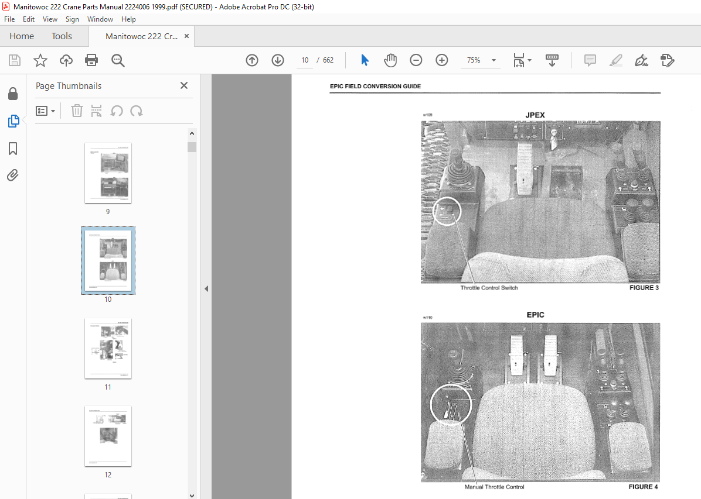Open the Sign menu
The height and width of the screenshot is (499, 701).
(x=72, y=19)
